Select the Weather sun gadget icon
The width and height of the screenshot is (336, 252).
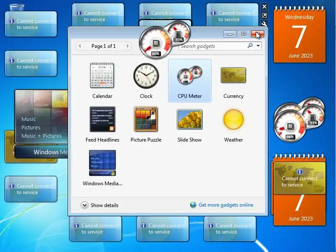tap(234, 119)
